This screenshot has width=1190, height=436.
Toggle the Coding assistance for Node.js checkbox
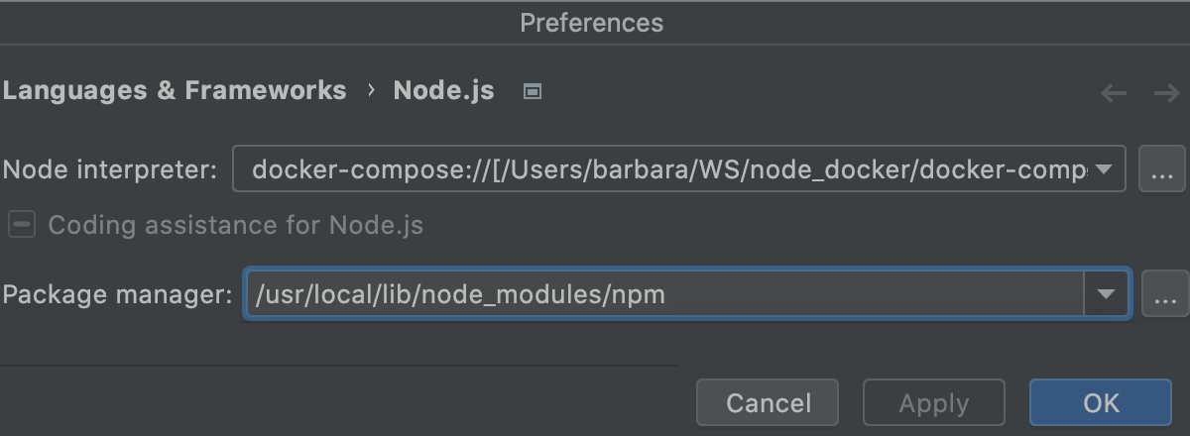22,226
